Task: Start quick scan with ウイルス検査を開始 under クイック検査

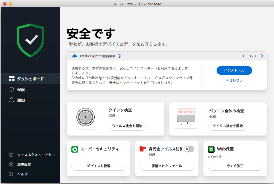Action: tap(127, 126)
